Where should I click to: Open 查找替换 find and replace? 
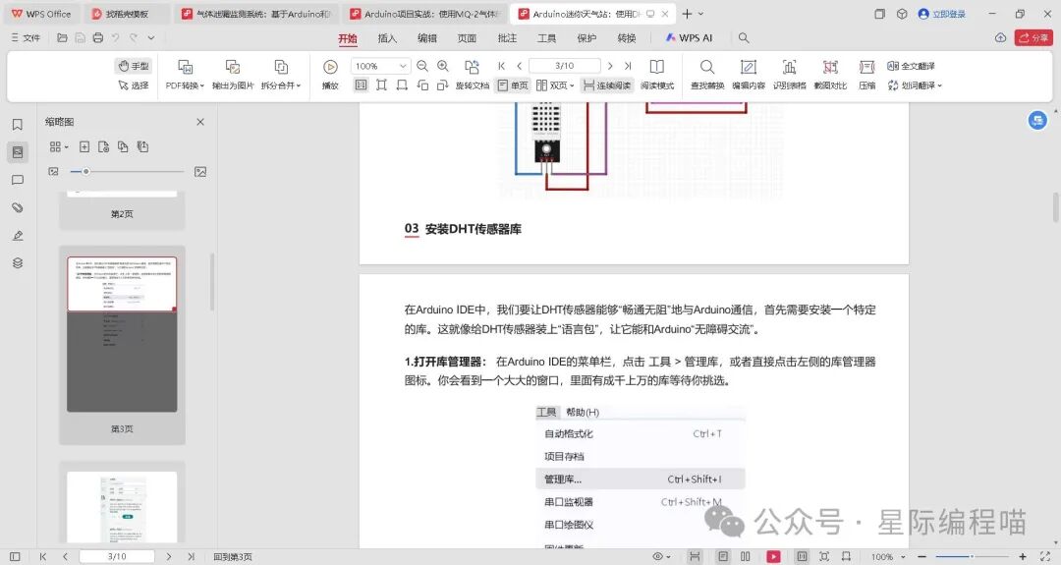coord(707,75)
